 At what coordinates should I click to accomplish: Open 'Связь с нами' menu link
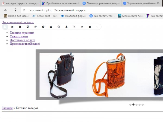click(x=19, y=36)
